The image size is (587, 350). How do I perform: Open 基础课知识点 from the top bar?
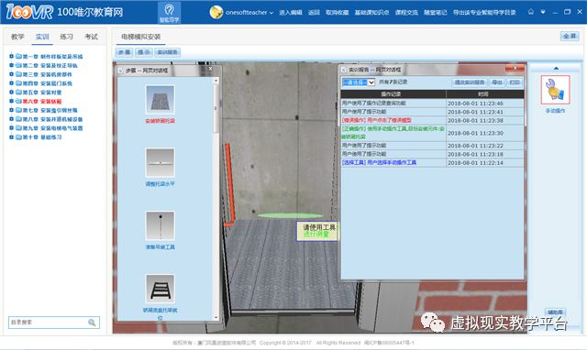pos(371,12)
